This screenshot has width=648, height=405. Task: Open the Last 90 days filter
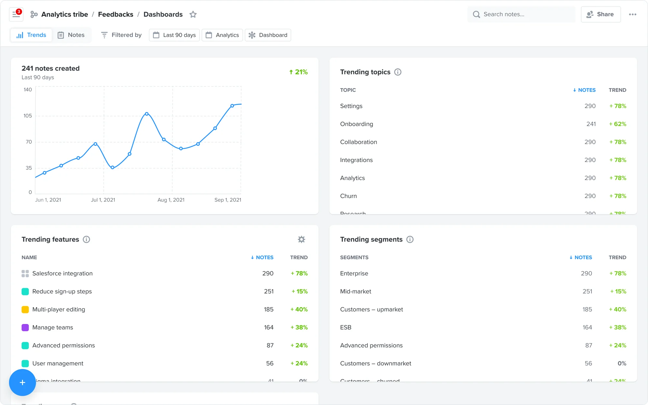point(174,35)
